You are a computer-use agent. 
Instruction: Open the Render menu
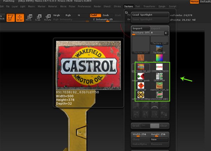tap(97, 6)
